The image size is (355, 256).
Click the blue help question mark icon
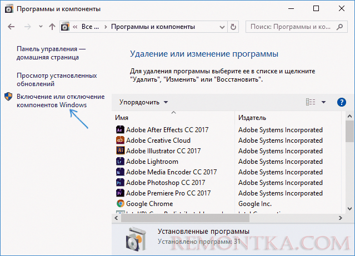click(x=342, y=102)
